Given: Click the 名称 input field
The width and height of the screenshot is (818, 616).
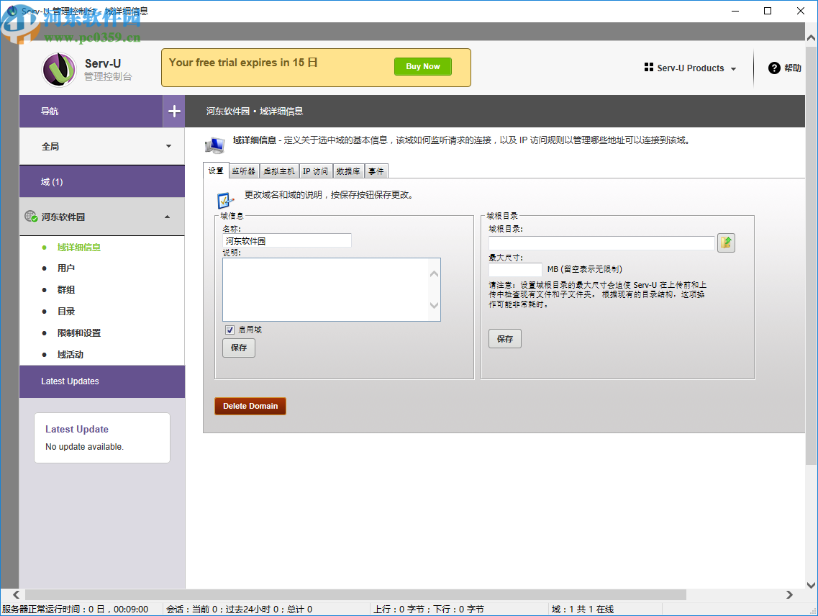Looking at the screenshot, I should (287, 240).
